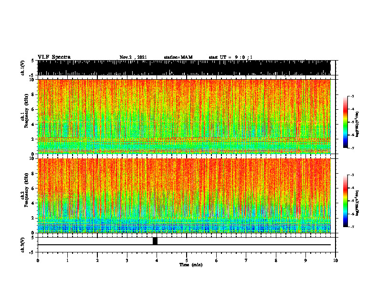Click the ch.1 colorbar unit label text
378x292 pixels.
pos(357,124)
